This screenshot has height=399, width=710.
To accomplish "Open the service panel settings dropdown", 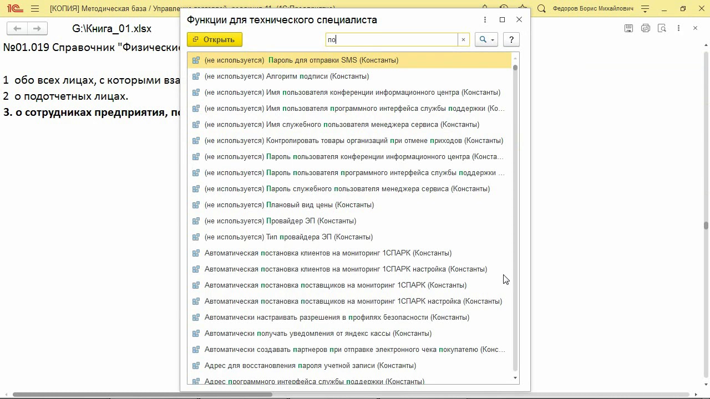I will point(645,9).
